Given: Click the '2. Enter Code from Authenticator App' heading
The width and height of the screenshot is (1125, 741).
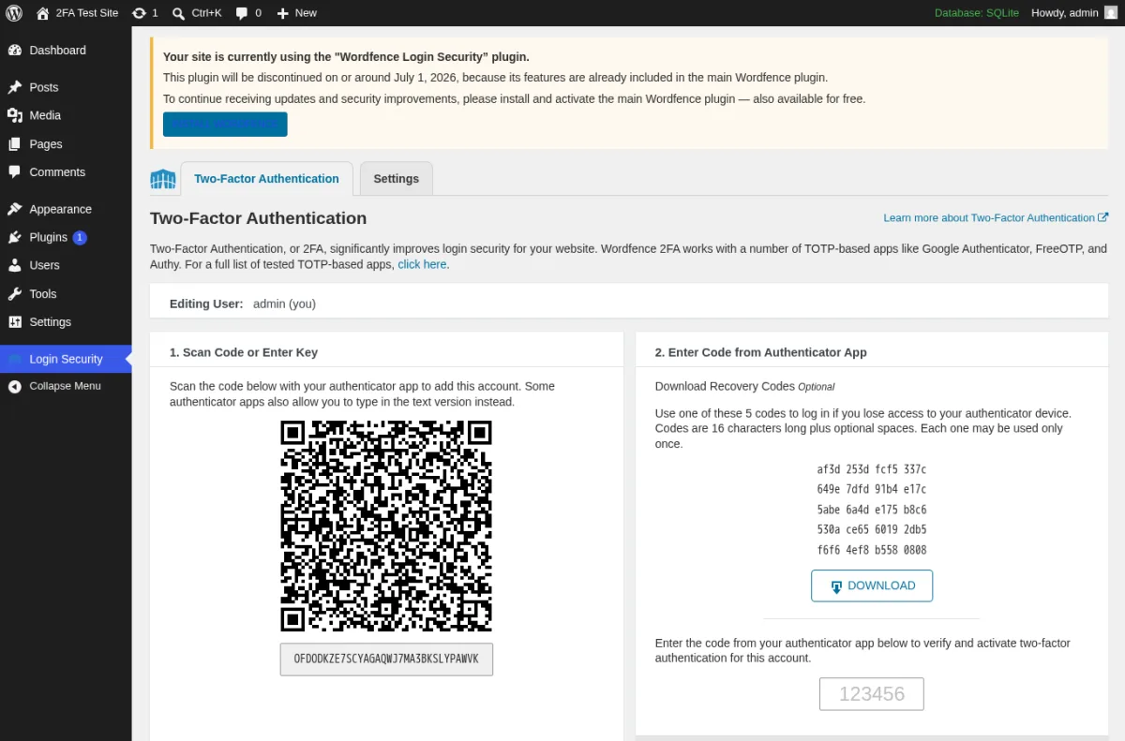Looking at the screenshot, I should tap(761, 353).
